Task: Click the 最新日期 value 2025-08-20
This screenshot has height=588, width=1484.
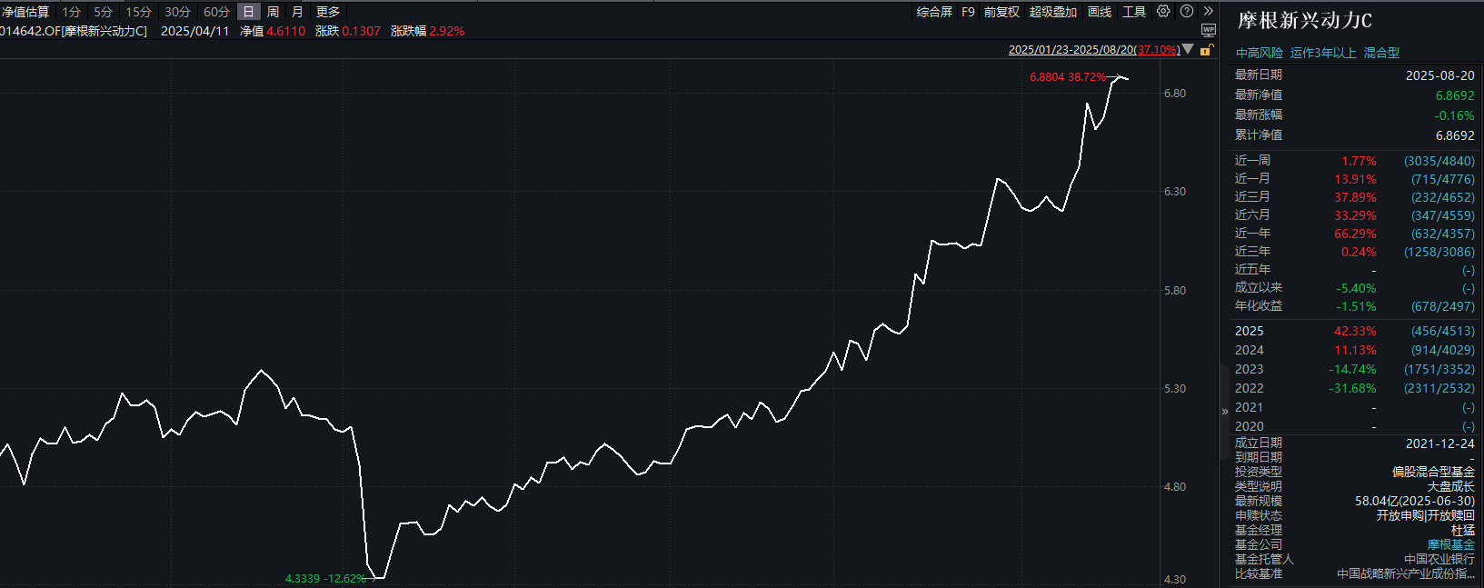Action: tap(1440, 75)
